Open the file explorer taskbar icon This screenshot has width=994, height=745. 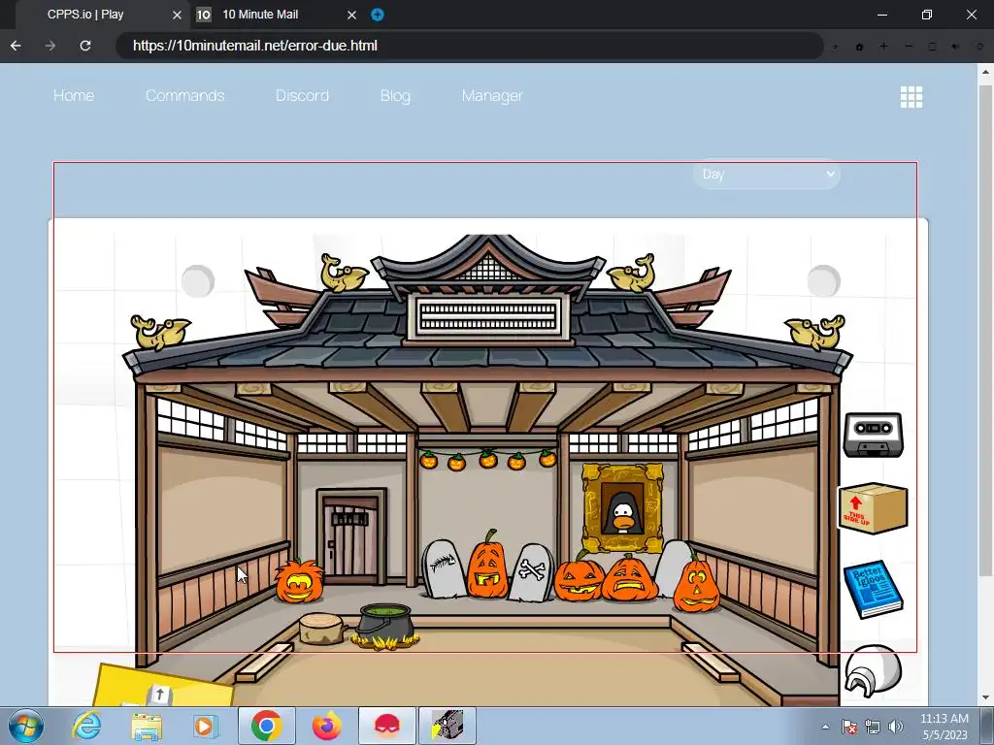147,726
